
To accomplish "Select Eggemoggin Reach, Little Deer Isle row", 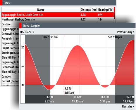I will pyautogui.click(x=58, y=15).
